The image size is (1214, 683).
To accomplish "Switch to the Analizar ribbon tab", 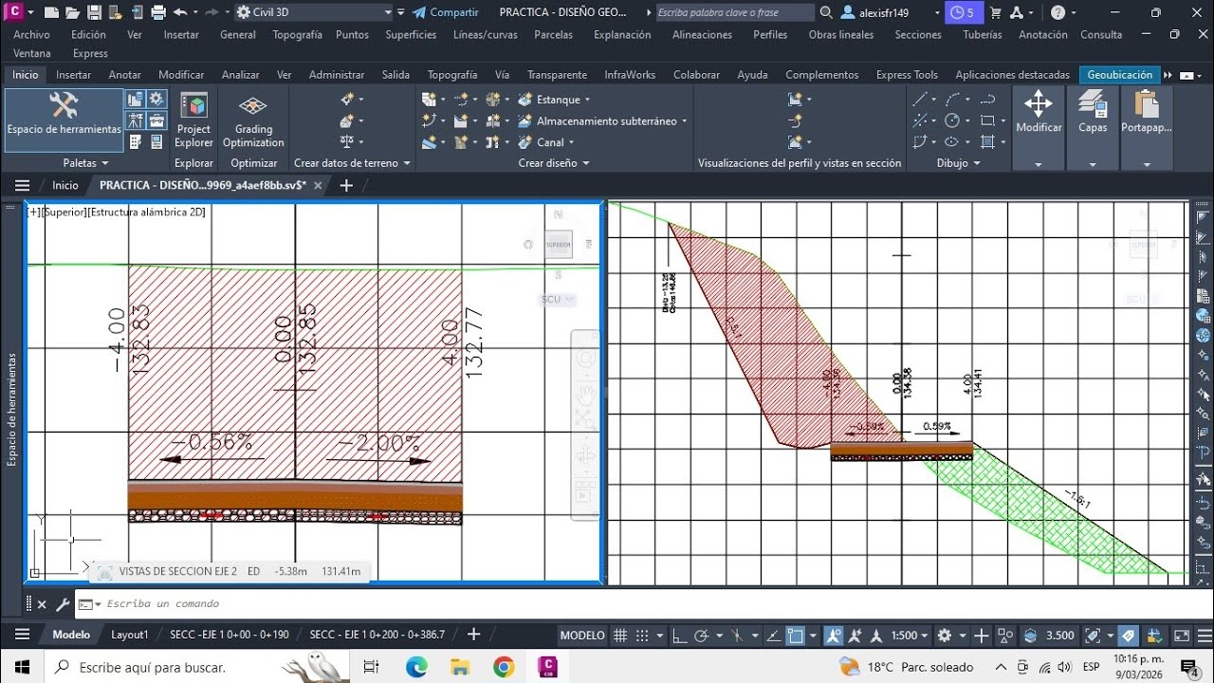I will tap(240, 75).
